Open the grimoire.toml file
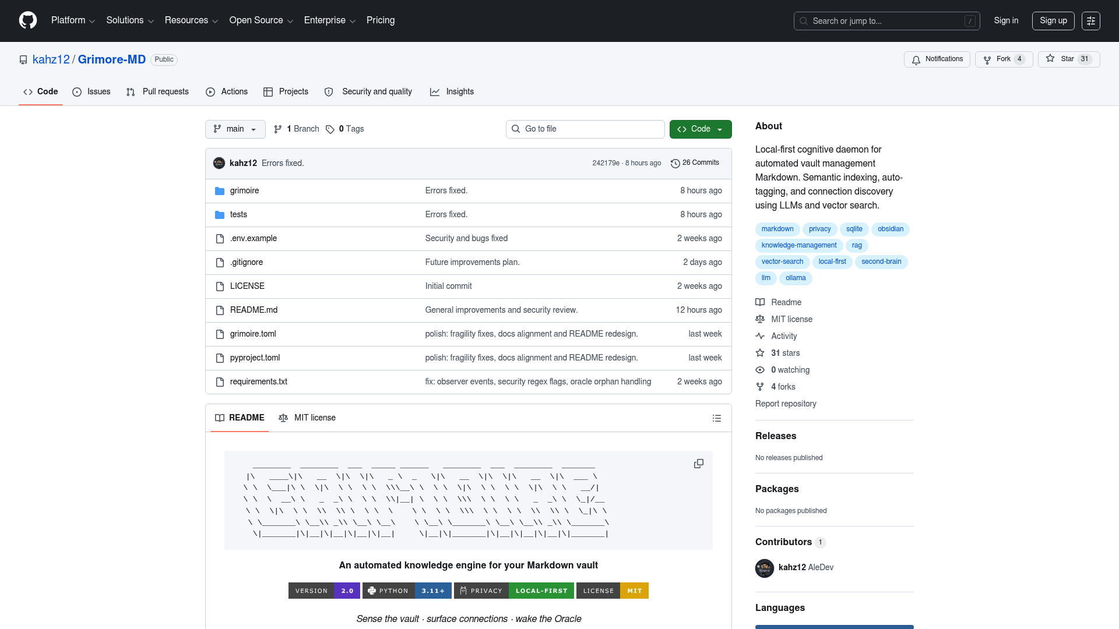 pyautogui.click(x=253, y=334)
